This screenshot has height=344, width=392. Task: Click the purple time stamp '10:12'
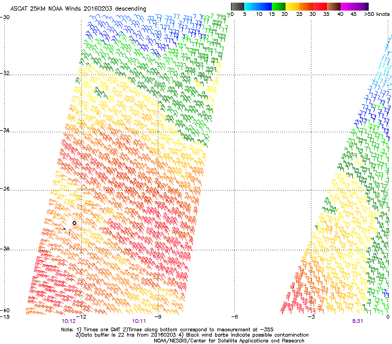tap(68, 321)
